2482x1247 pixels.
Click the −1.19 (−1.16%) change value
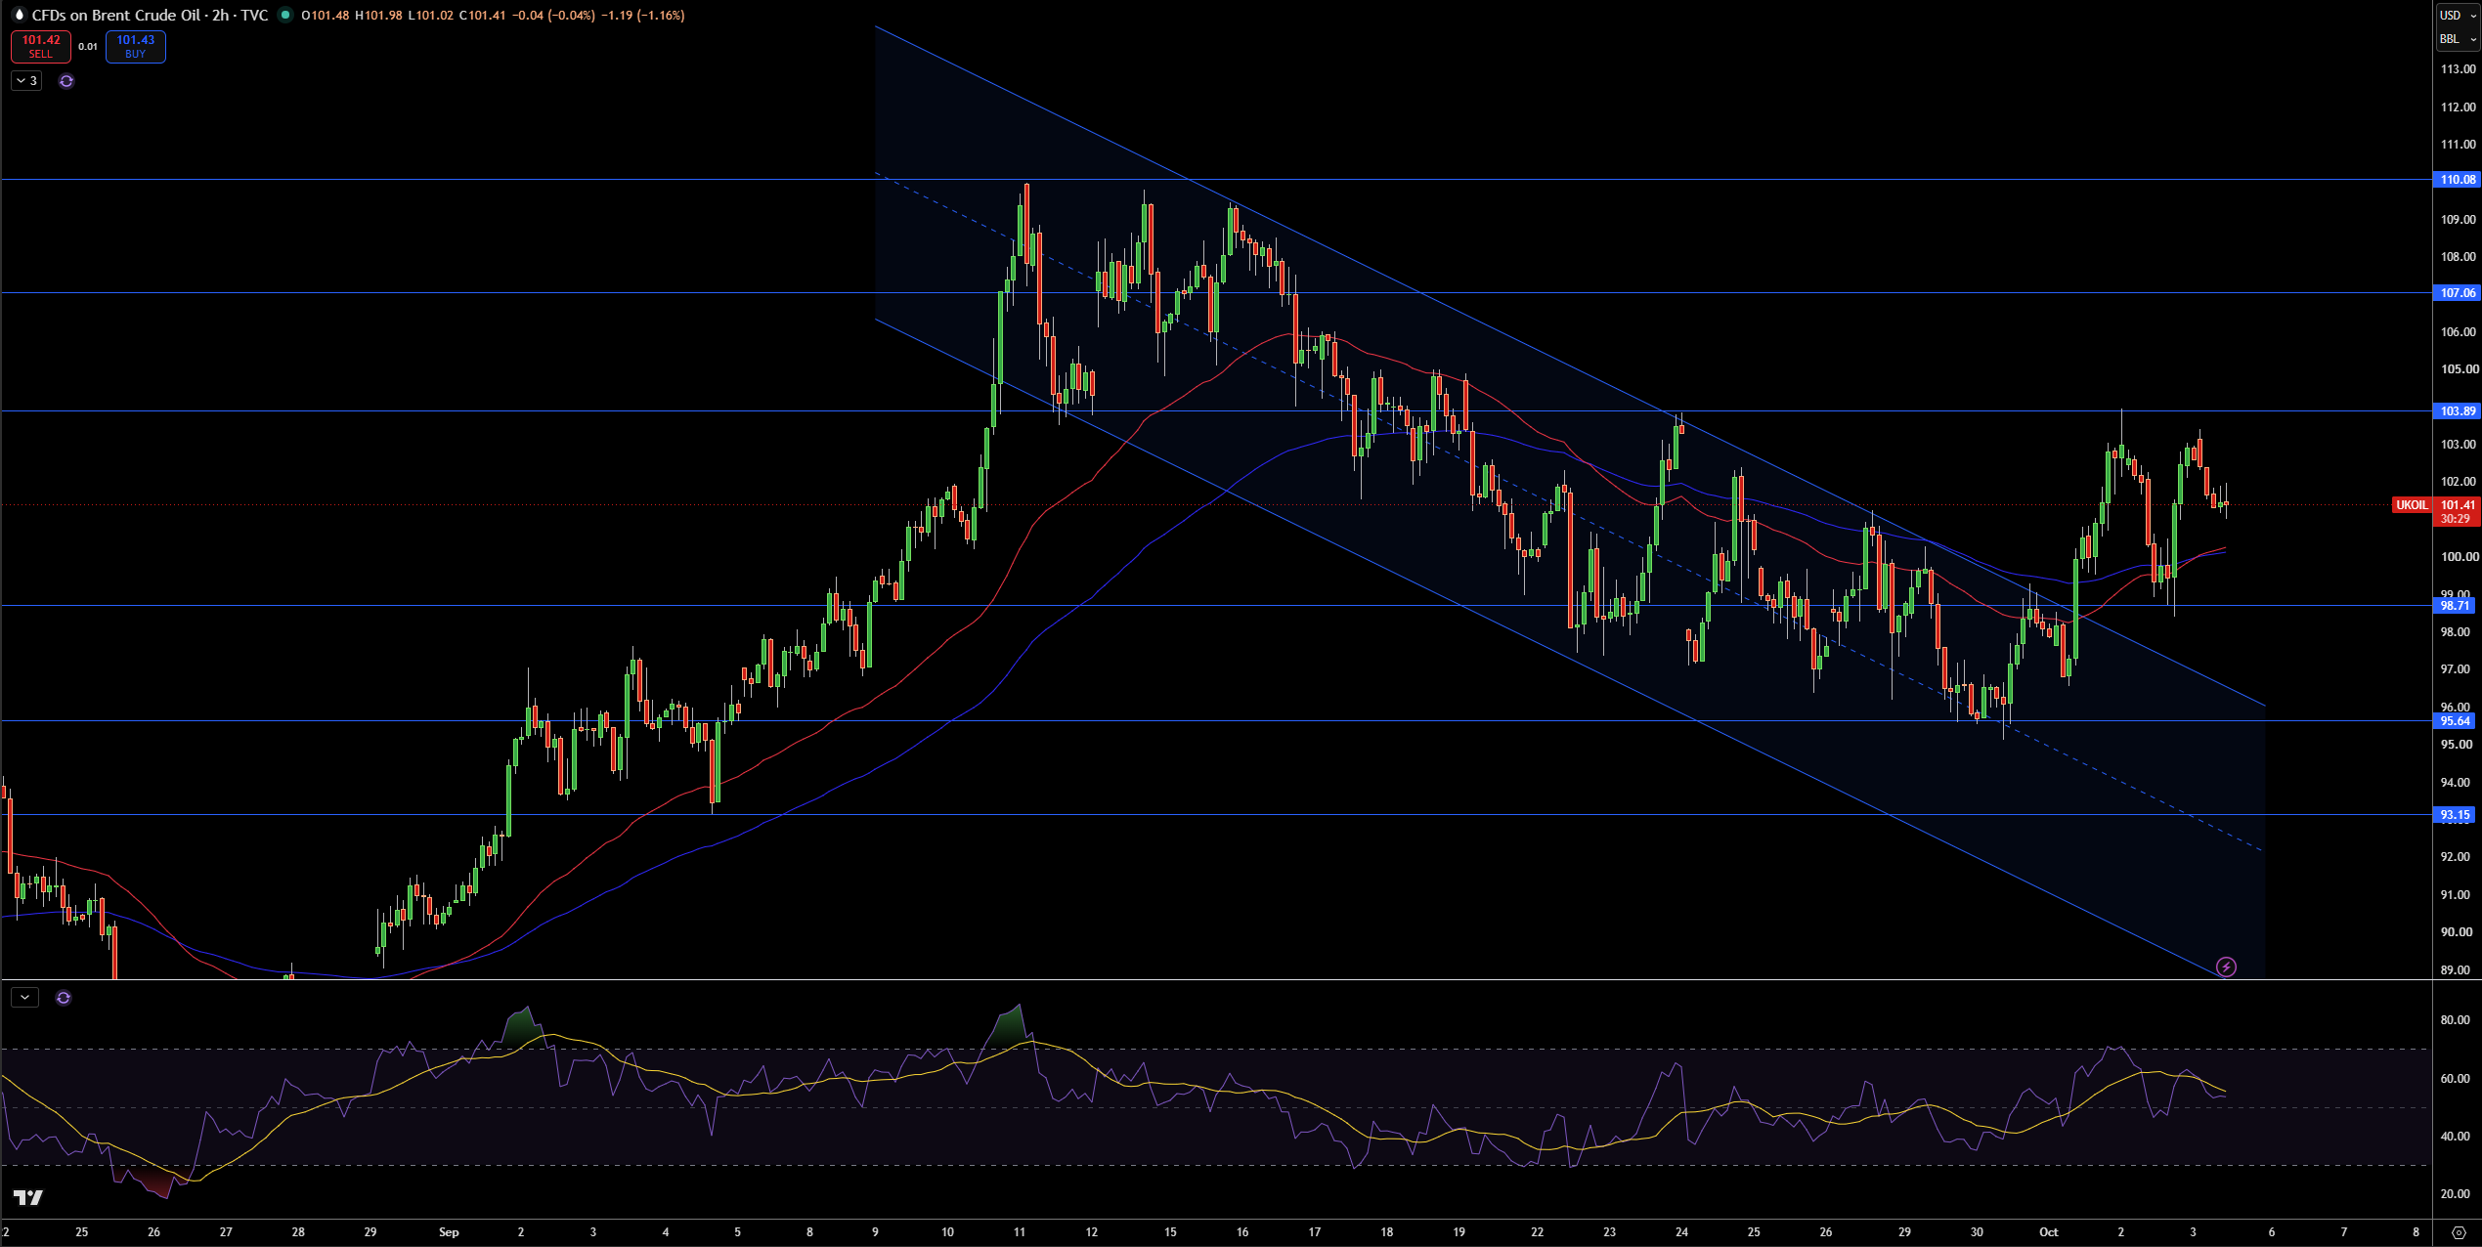(x=642, y=15)
